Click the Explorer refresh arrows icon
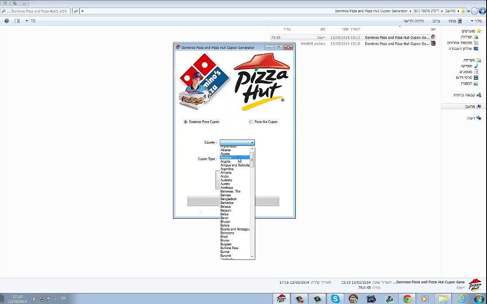This screenshot has width=487, height=304. (x=76, y=11)
